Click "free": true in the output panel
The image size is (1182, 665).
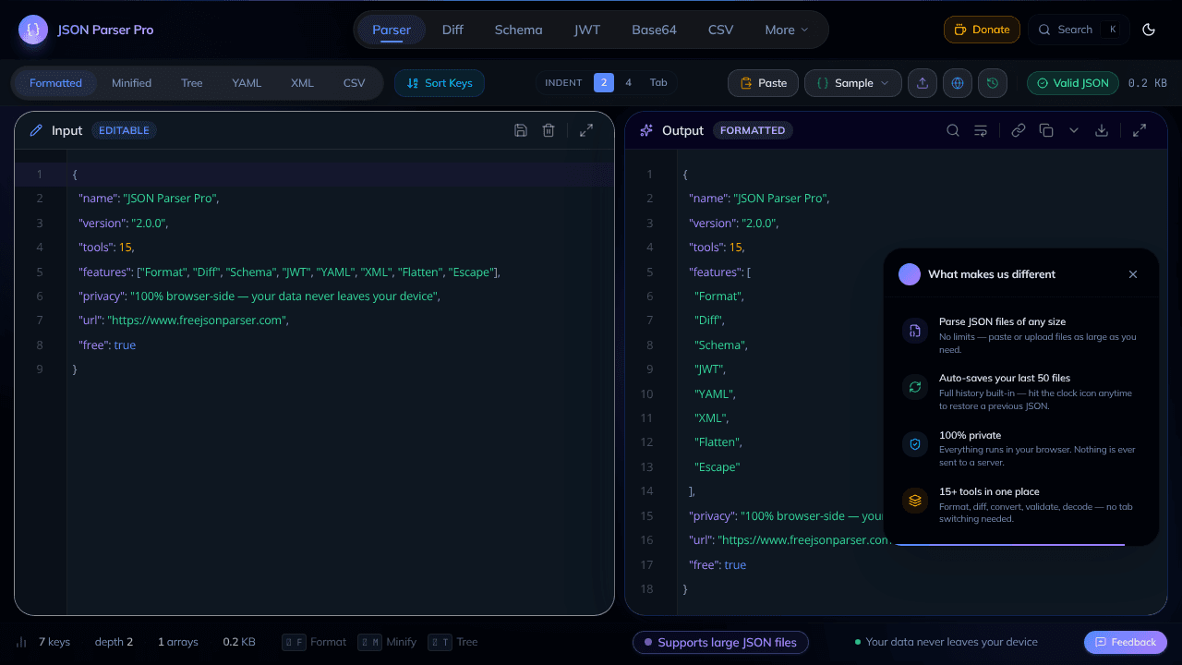718,564
